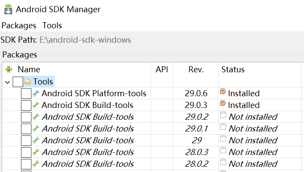Check the Build-tools 29.0.1 checkbox
Viewport: 304px width, 172px height.
(26, 129)
